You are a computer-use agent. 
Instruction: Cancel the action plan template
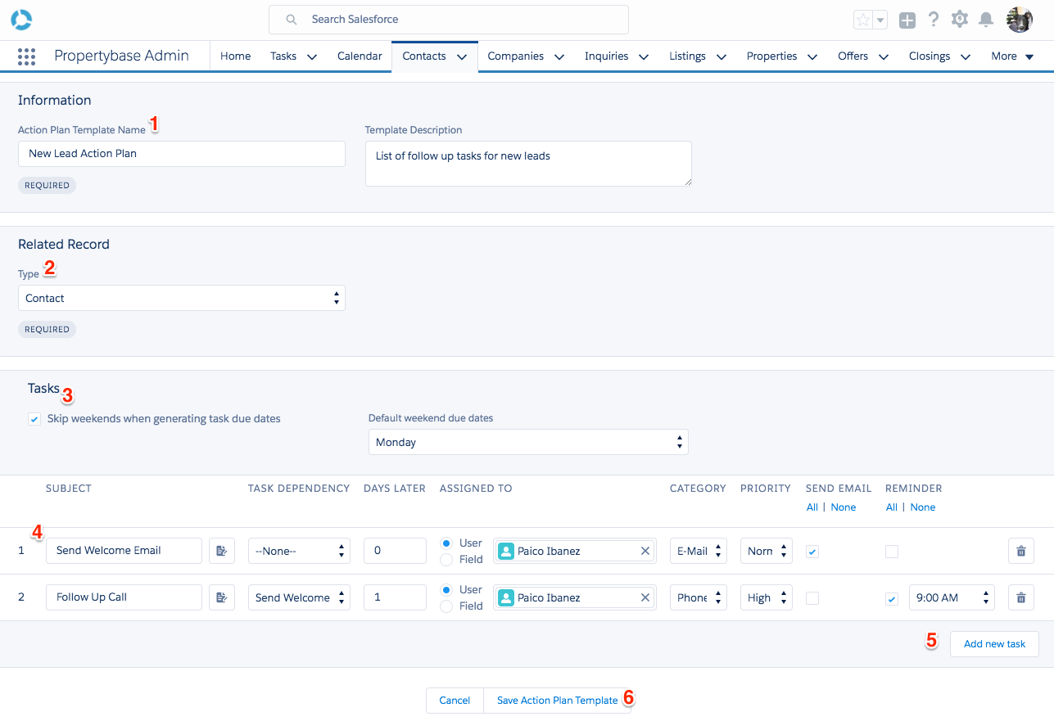(455, 701)
